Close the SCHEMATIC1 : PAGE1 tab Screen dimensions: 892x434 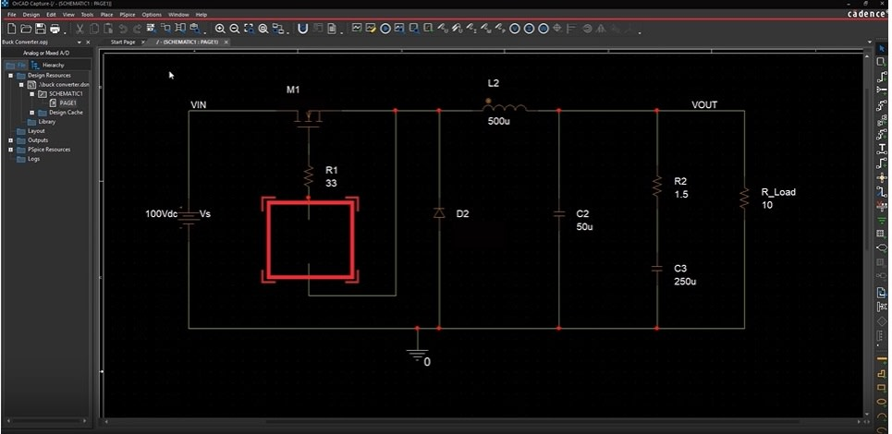point(226,42)
